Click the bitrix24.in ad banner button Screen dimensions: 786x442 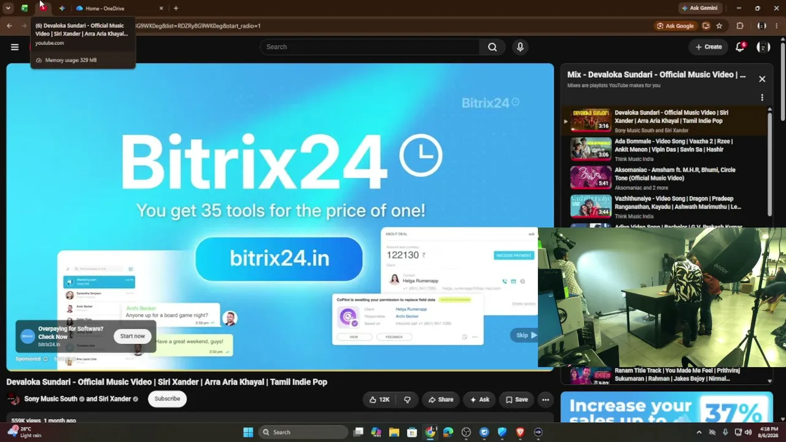pyautogui.click(x=279, y=258)
